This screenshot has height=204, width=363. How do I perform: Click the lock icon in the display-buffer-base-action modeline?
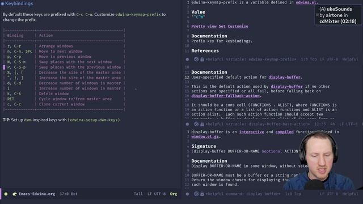pyautogui.click(x=202, y=124)
